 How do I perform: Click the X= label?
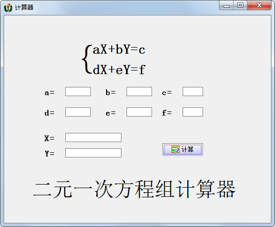pos(49,138)
